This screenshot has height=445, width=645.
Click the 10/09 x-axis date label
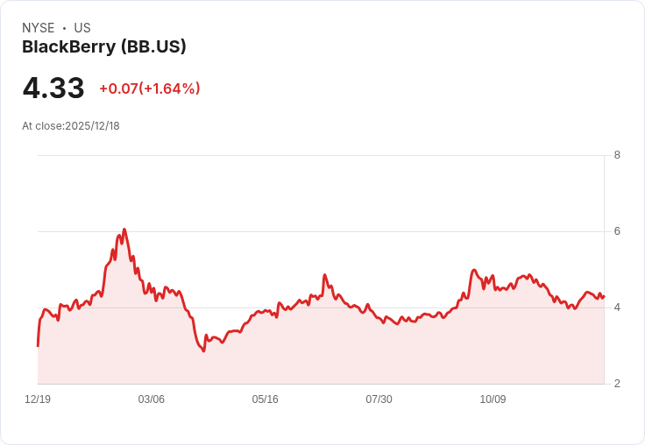[x=493, y=399]
